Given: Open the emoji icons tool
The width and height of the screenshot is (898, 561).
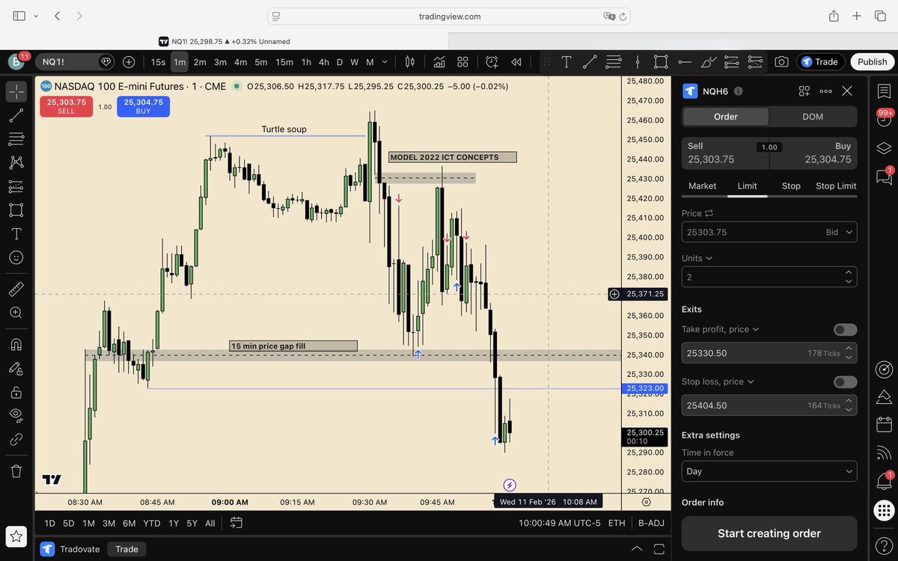Looking at the screenshot, I should click(x=16, y=257).
